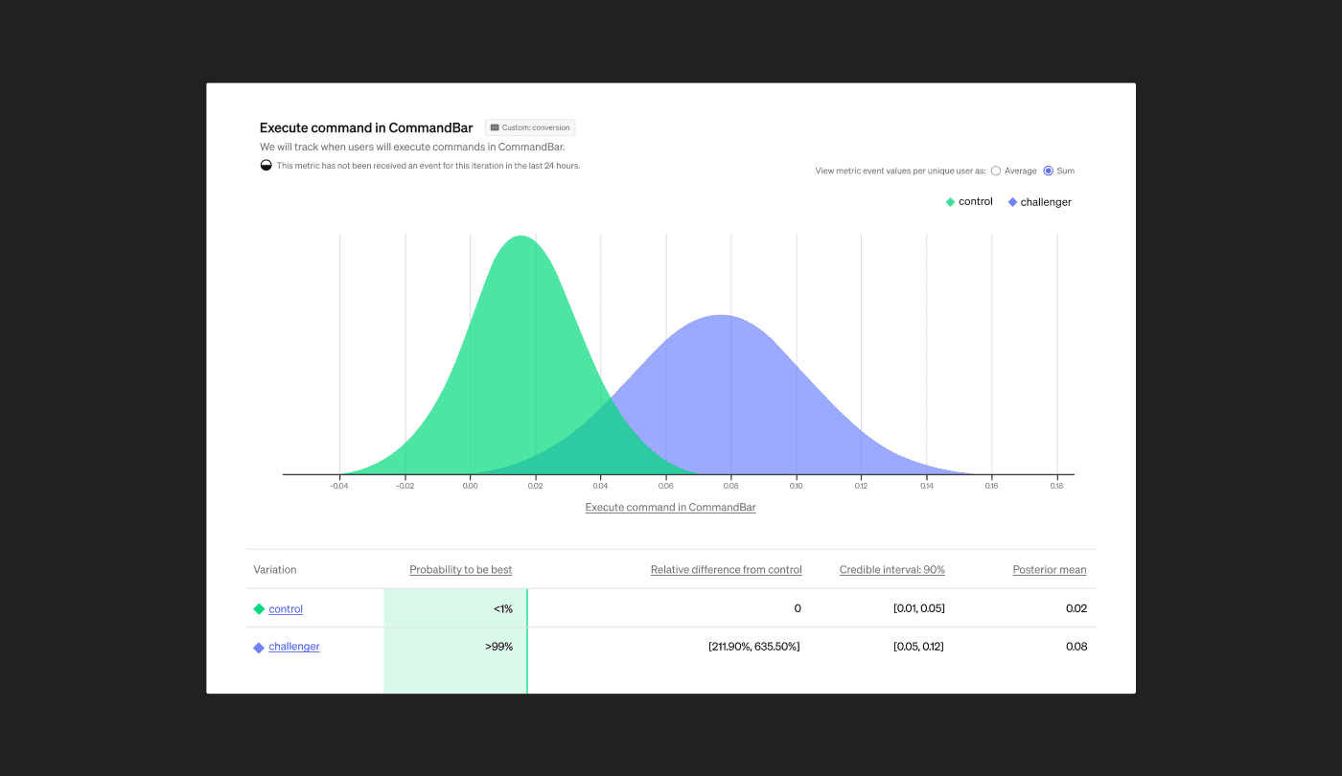This screenshot has width=1342, height=776.
Task: Open the challenger variation details
Action: 293,646
